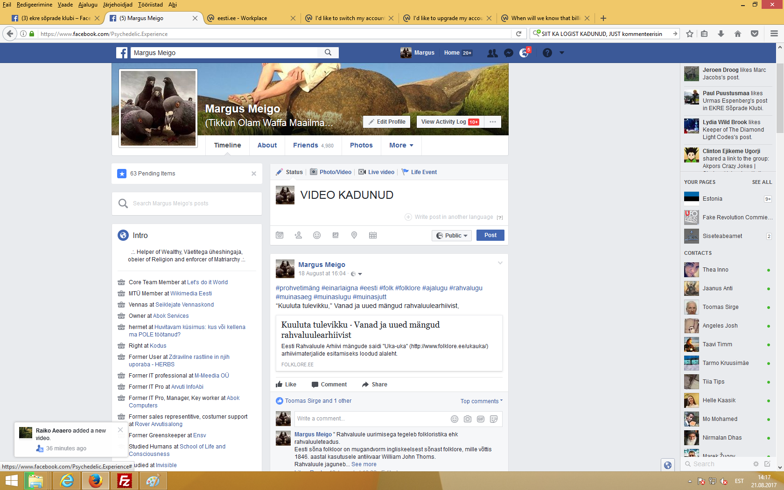Expand the More tab dropdown
Image resolution: width=784 pixels, height=490 pixels.
click(401, 145)
